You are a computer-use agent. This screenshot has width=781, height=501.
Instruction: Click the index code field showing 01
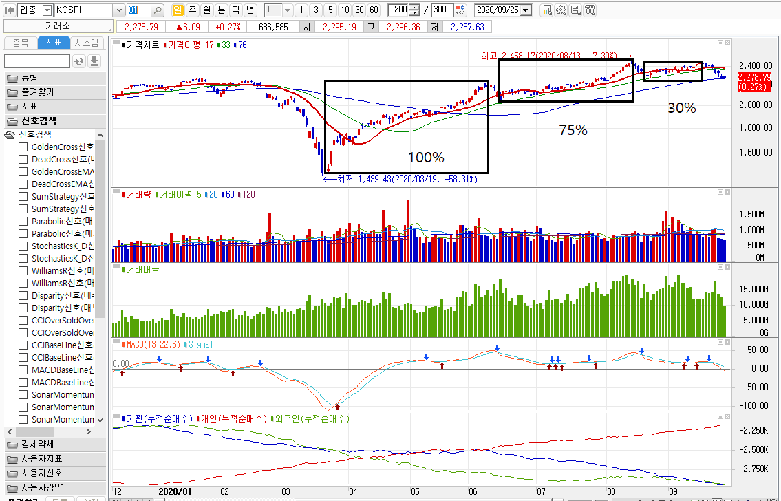click(138, 10)
